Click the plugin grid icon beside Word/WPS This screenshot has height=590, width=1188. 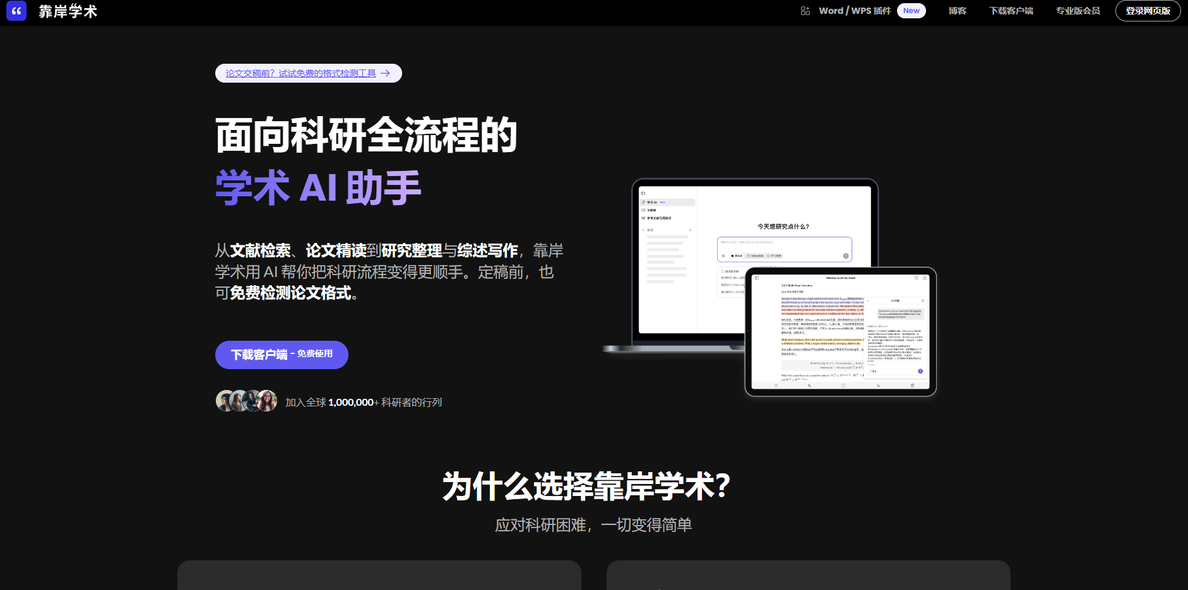pyautogui.click(x=805, y=11)
